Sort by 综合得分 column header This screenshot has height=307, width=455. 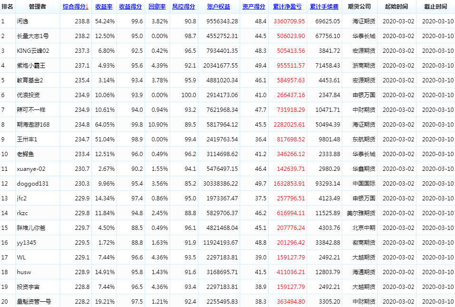(76, 7)
